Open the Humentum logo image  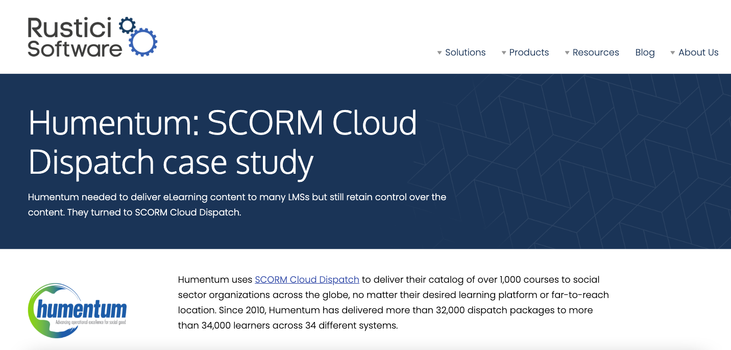78,311
